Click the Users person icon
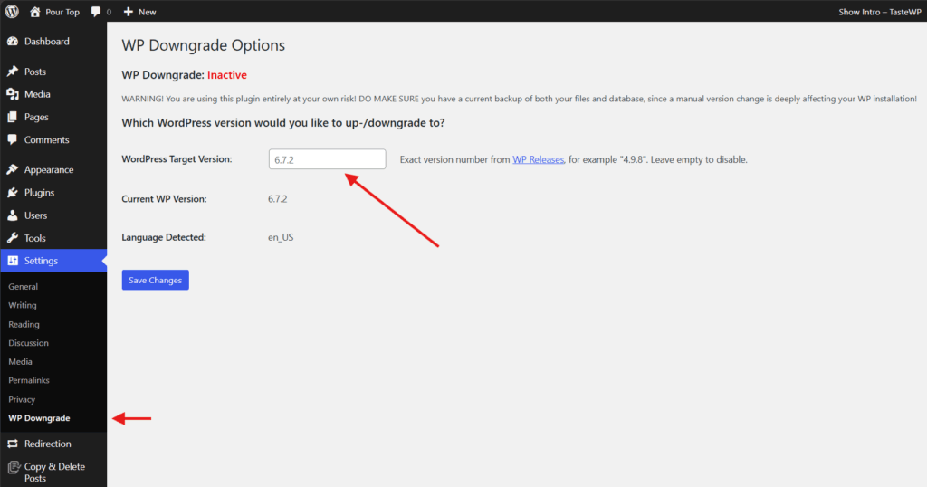 coord(13,215)
